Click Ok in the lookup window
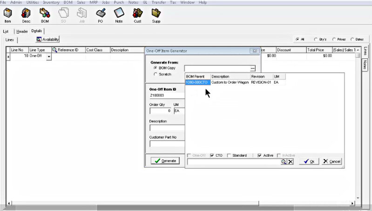 coord(309,161)
